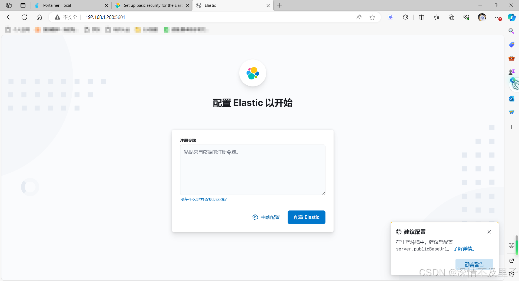
Task: Open the sidebar paper plane Drop icon
Action: (511, 112)
